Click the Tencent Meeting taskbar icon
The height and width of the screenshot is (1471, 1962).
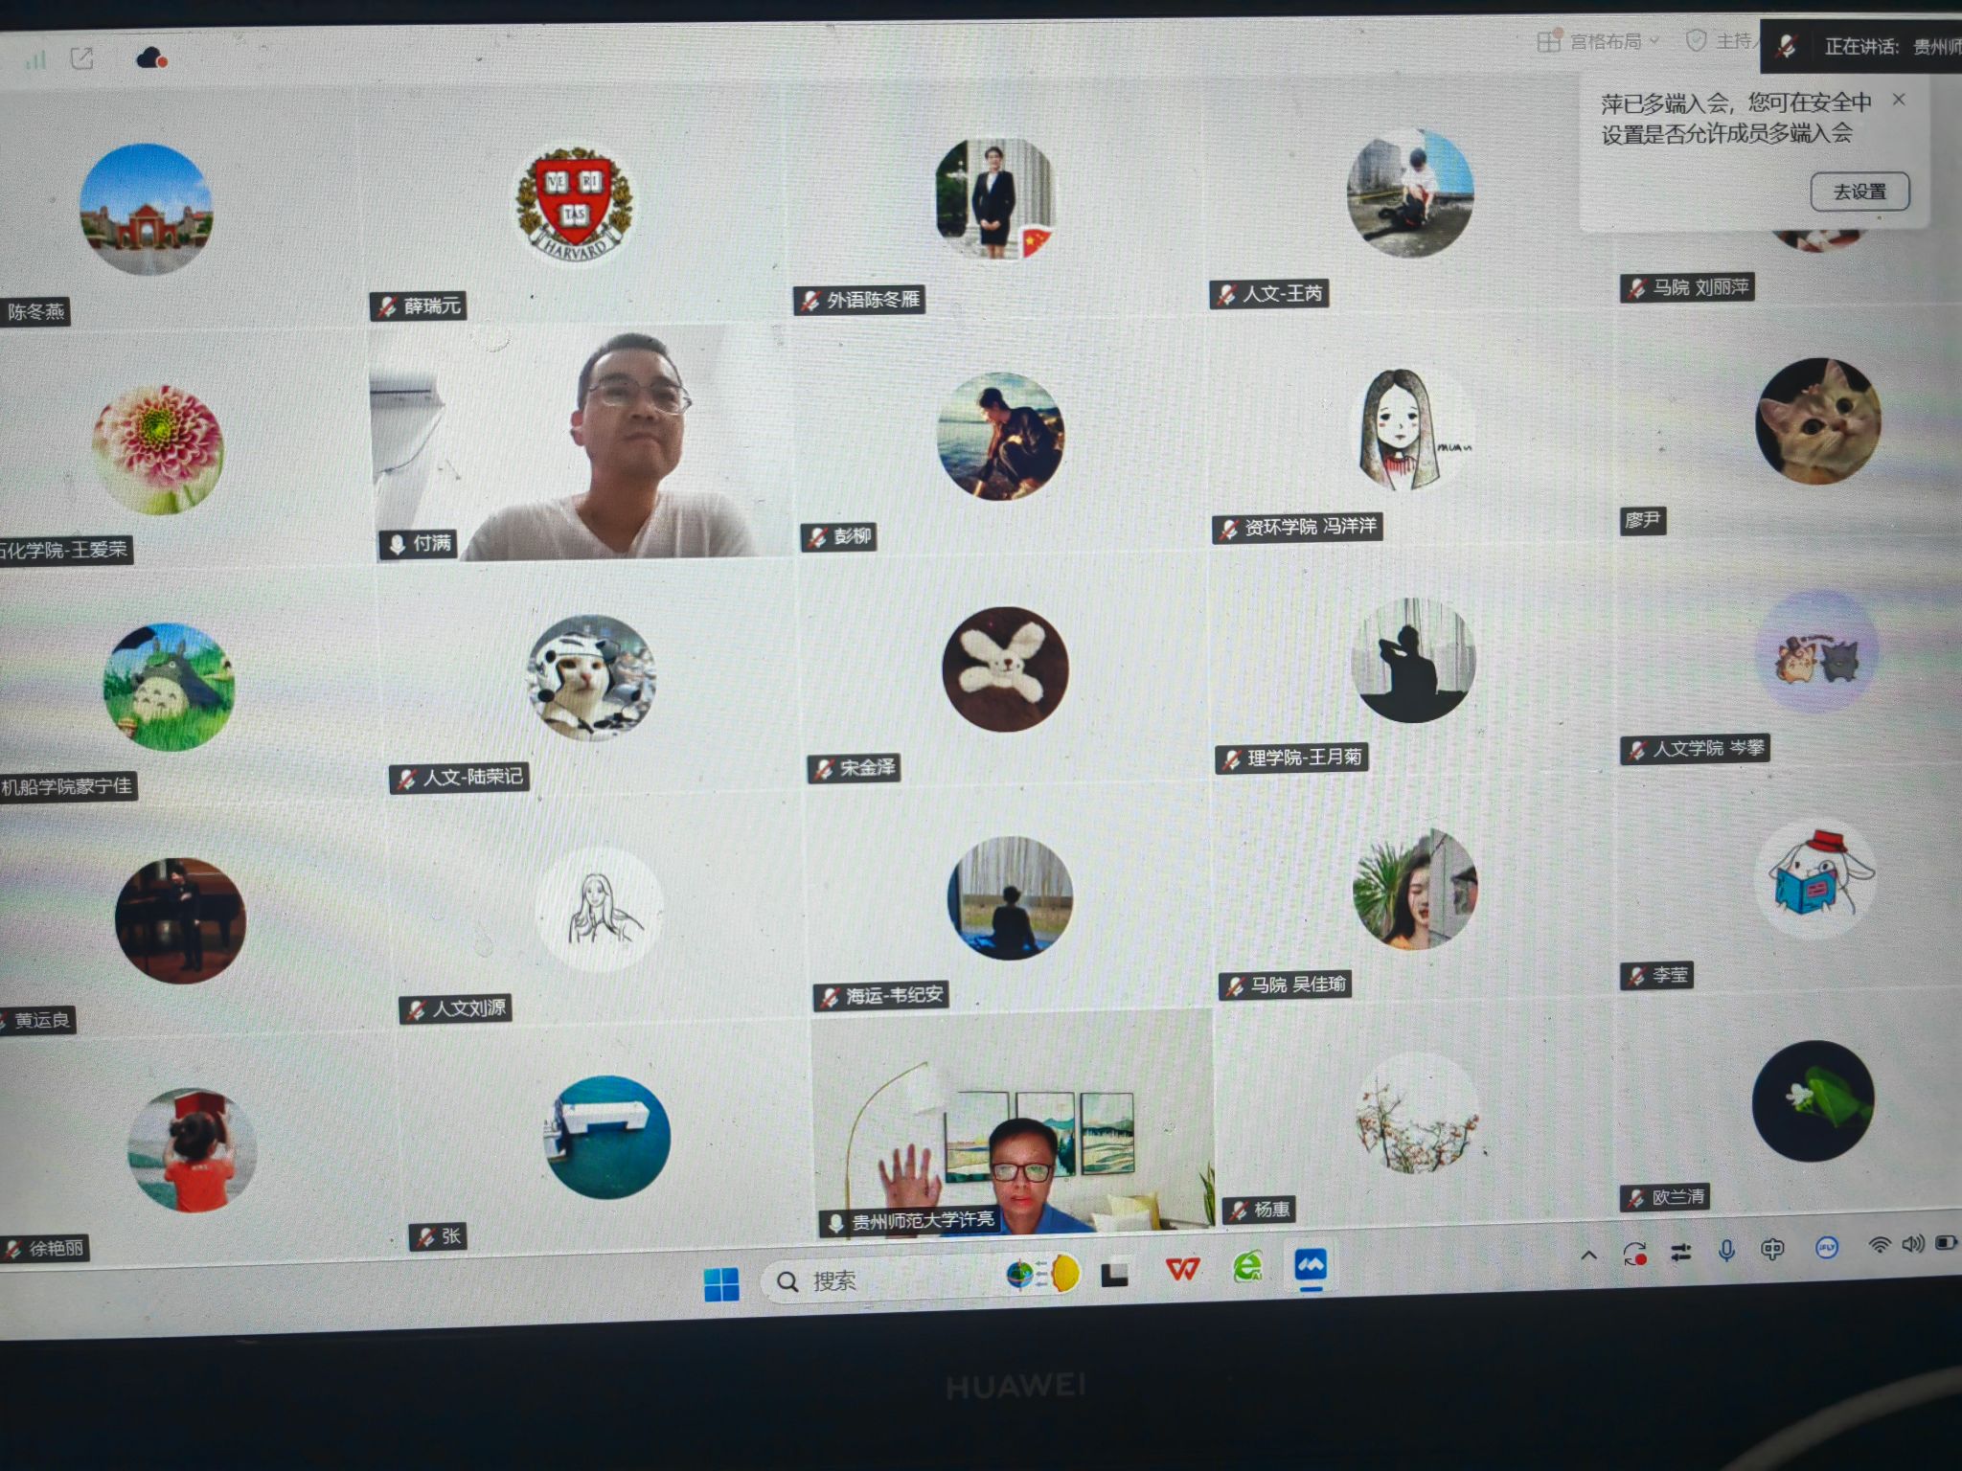(1310, 1266)
